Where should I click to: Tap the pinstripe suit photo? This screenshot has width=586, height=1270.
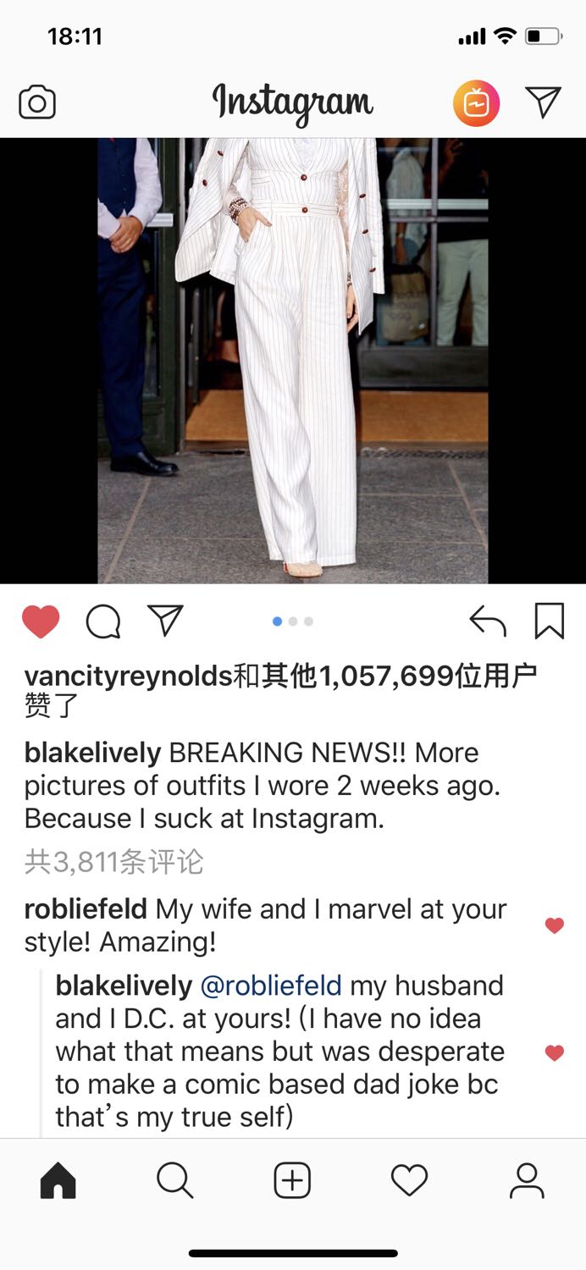[292, 361]
